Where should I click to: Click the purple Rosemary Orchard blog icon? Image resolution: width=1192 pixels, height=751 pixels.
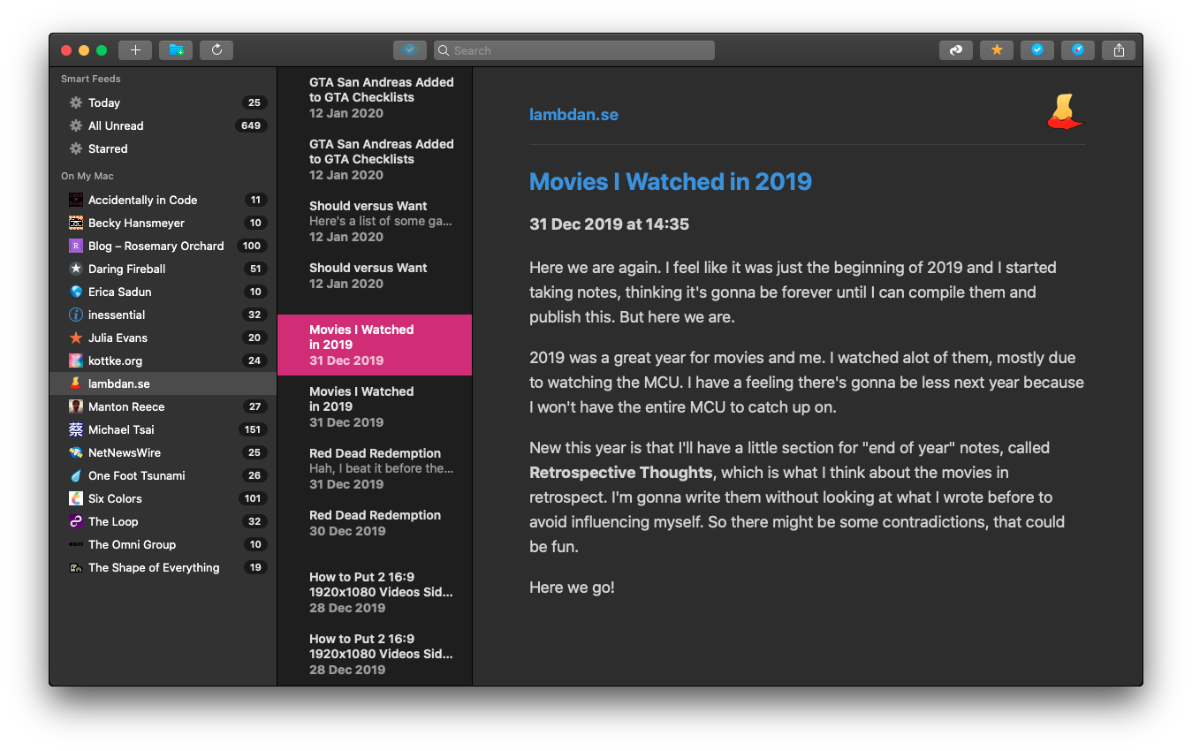point(76,246)
